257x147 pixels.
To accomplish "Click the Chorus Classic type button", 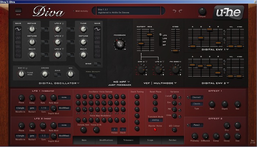I will 197,104.
